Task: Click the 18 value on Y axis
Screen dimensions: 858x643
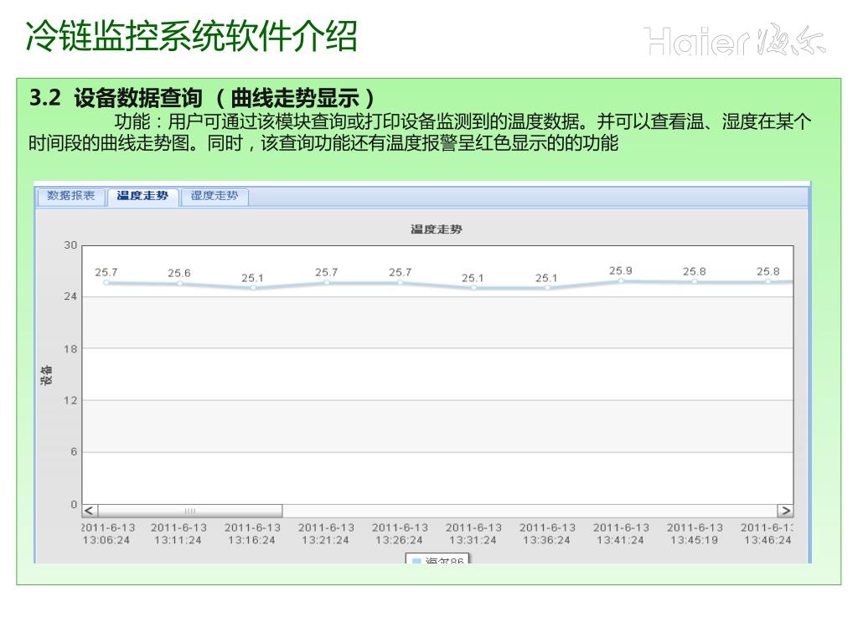Action: (70, 349)
